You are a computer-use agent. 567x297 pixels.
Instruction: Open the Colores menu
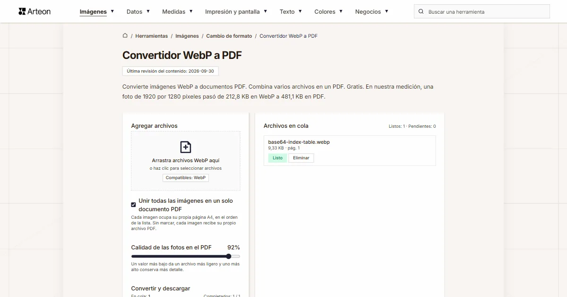tap(325, 12)
